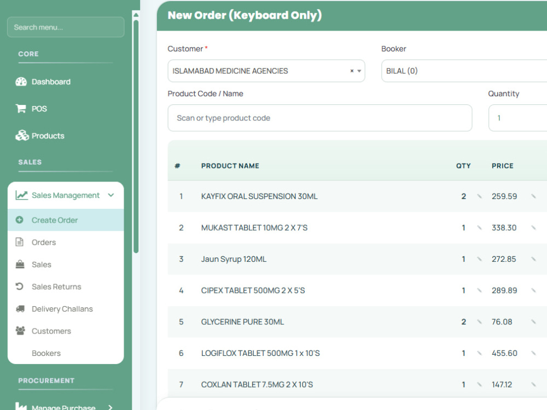Open the Booker dropdown showing BILAL (0)

point(464,71)
